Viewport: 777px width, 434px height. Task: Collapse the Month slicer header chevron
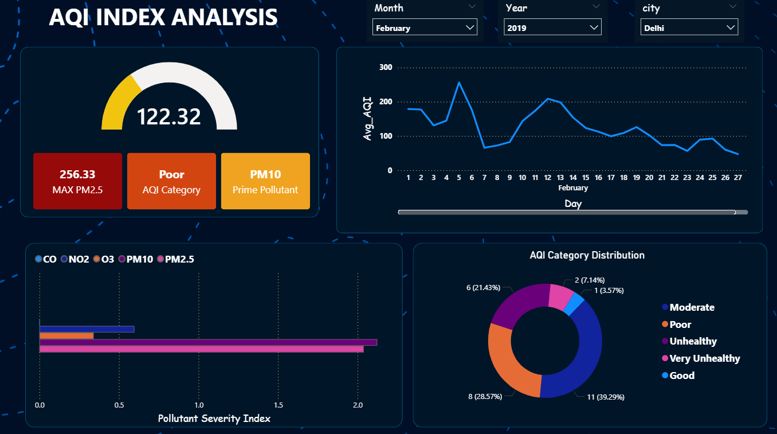click(x=473, y=7)
